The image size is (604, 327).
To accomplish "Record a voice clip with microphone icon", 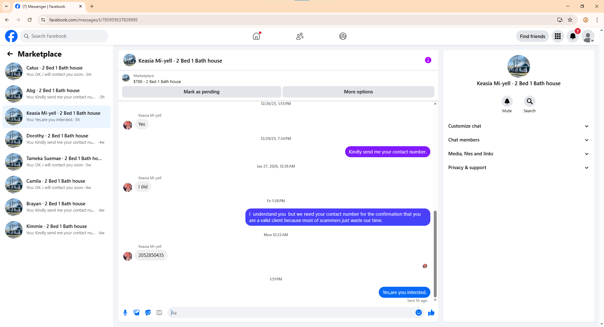I will [x=125, y=313].
